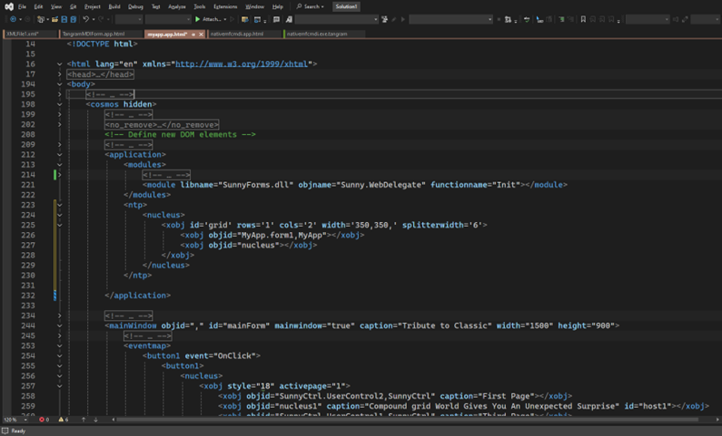Click the yellow warnings indicator icon
722x436 pixels.
63,420
